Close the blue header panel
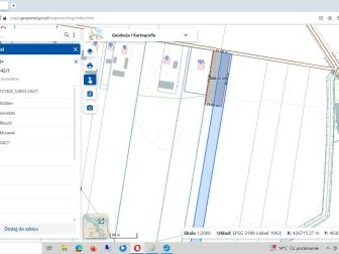 pos(75,49)
